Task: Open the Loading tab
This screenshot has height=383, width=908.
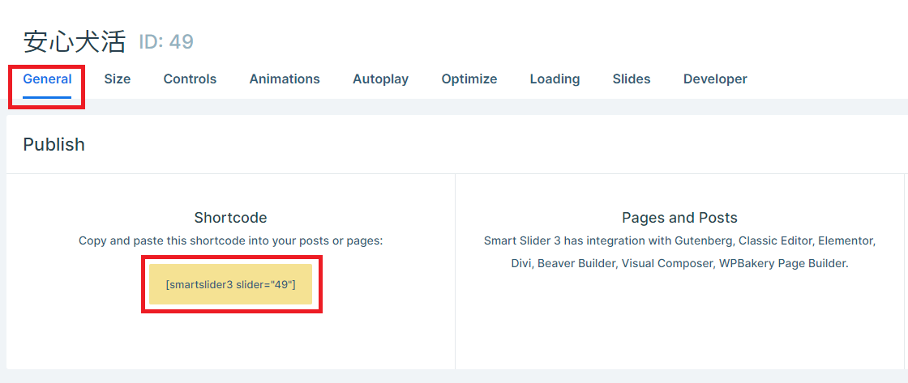Action: (x=555, y=79)
